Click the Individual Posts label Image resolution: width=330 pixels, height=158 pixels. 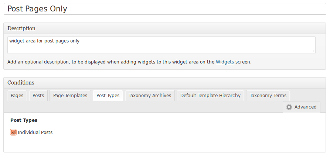click(35, 133)
